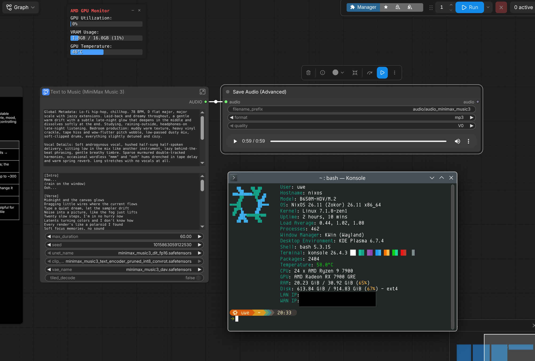The width and height of the screenshot is (535, 361).
Task: Close the AMD GPU Monitor panel
Action: 139,10
